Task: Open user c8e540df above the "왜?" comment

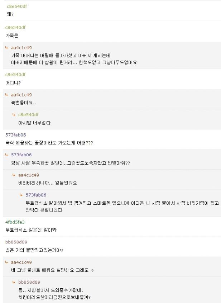Action: point(17,6)
